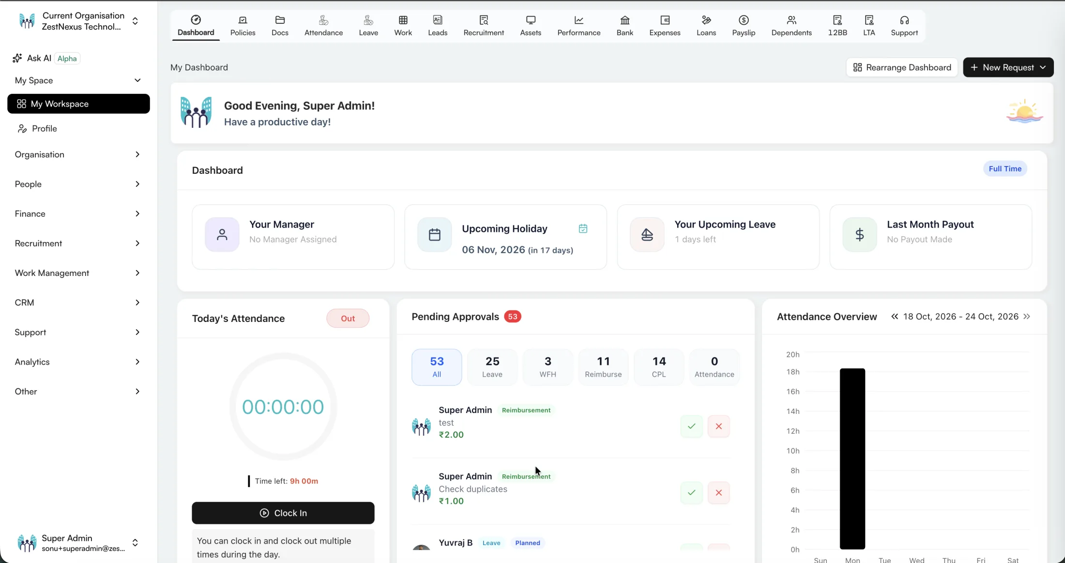Image resolution: width=1065 pixels, height=563 pixels.
Task: Expand the Work Management sidebar section
Action: [77, 273]
